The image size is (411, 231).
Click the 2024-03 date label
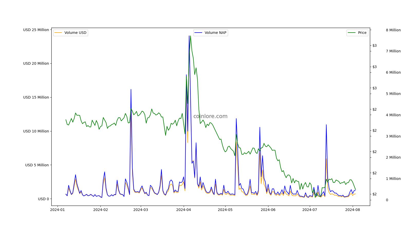(x=141, y=210)
